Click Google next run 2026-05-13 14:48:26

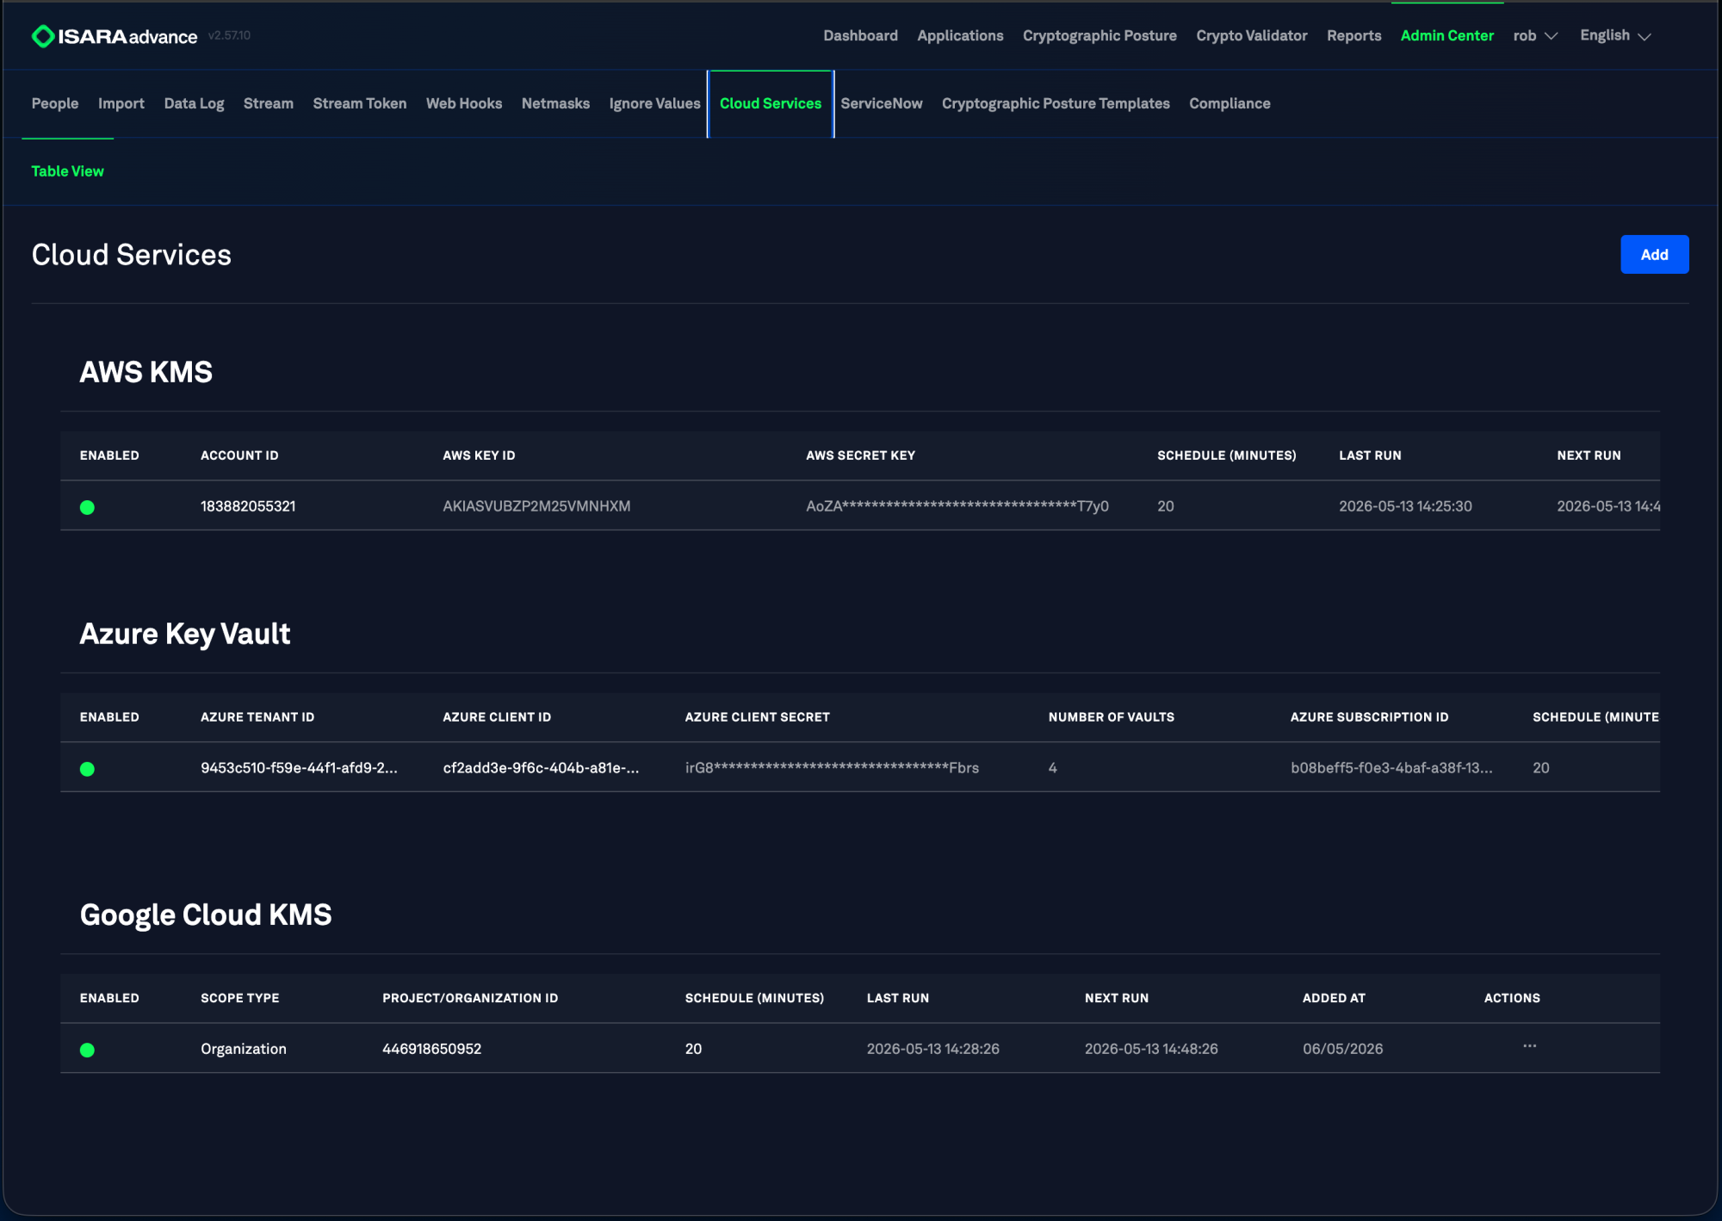pos(1150,1049)
